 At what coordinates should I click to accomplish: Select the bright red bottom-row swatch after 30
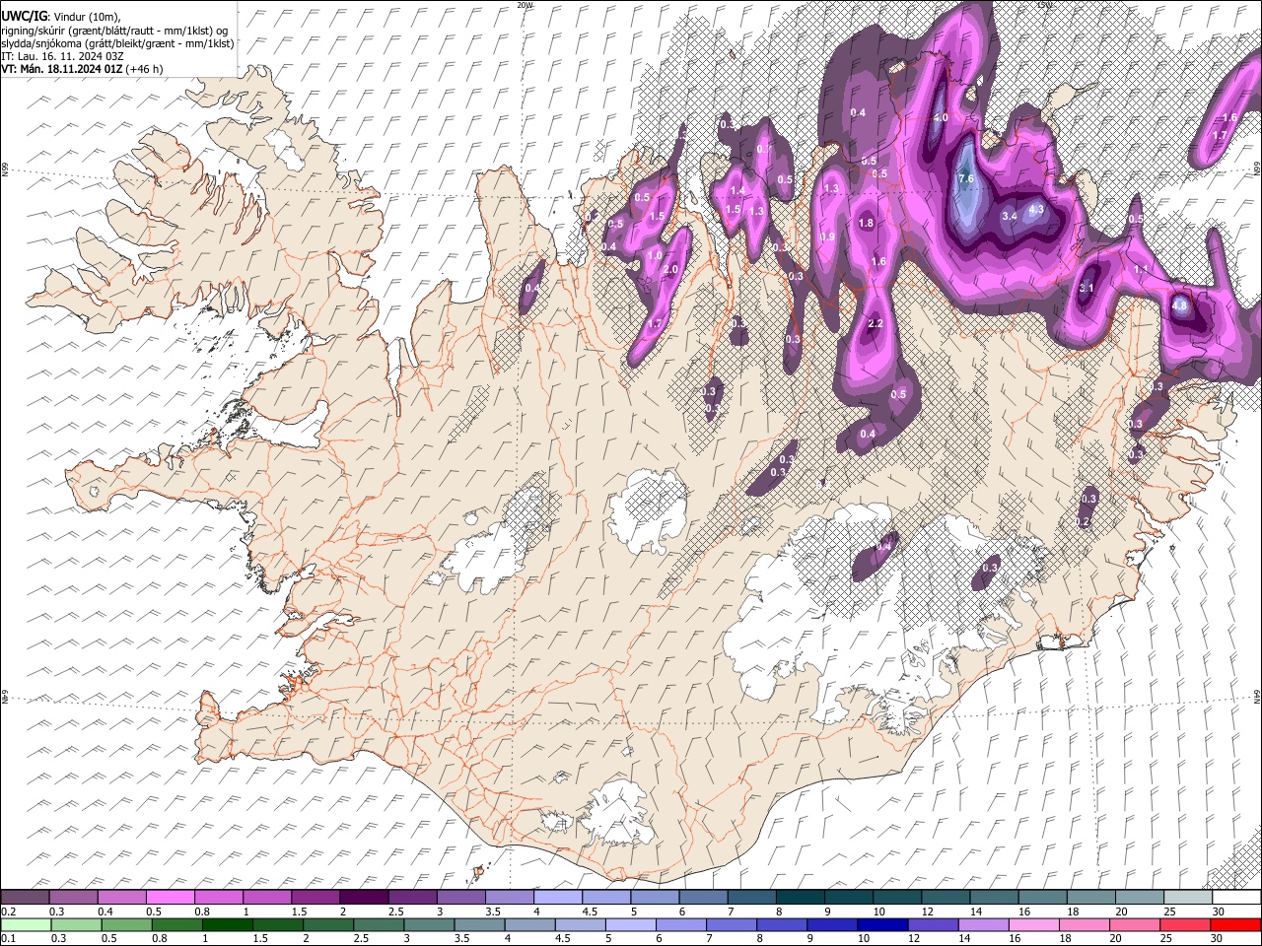point(1235,924)
